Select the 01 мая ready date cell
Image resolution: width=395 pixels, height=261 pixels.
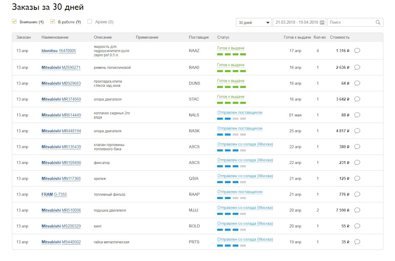[295, 115]
